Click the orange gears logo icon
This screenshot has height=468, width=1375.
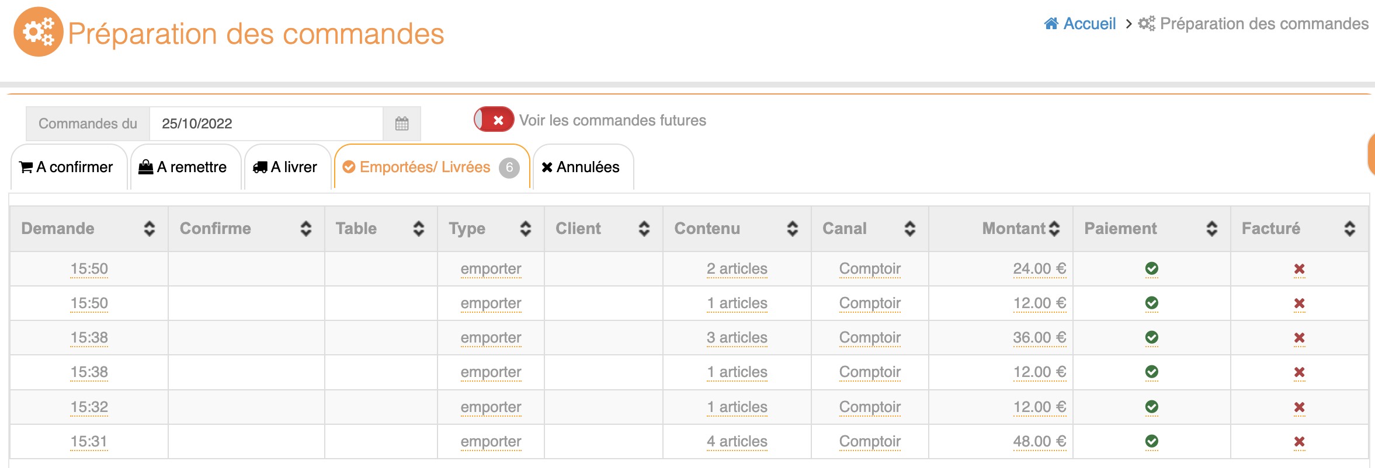point(38,32)
